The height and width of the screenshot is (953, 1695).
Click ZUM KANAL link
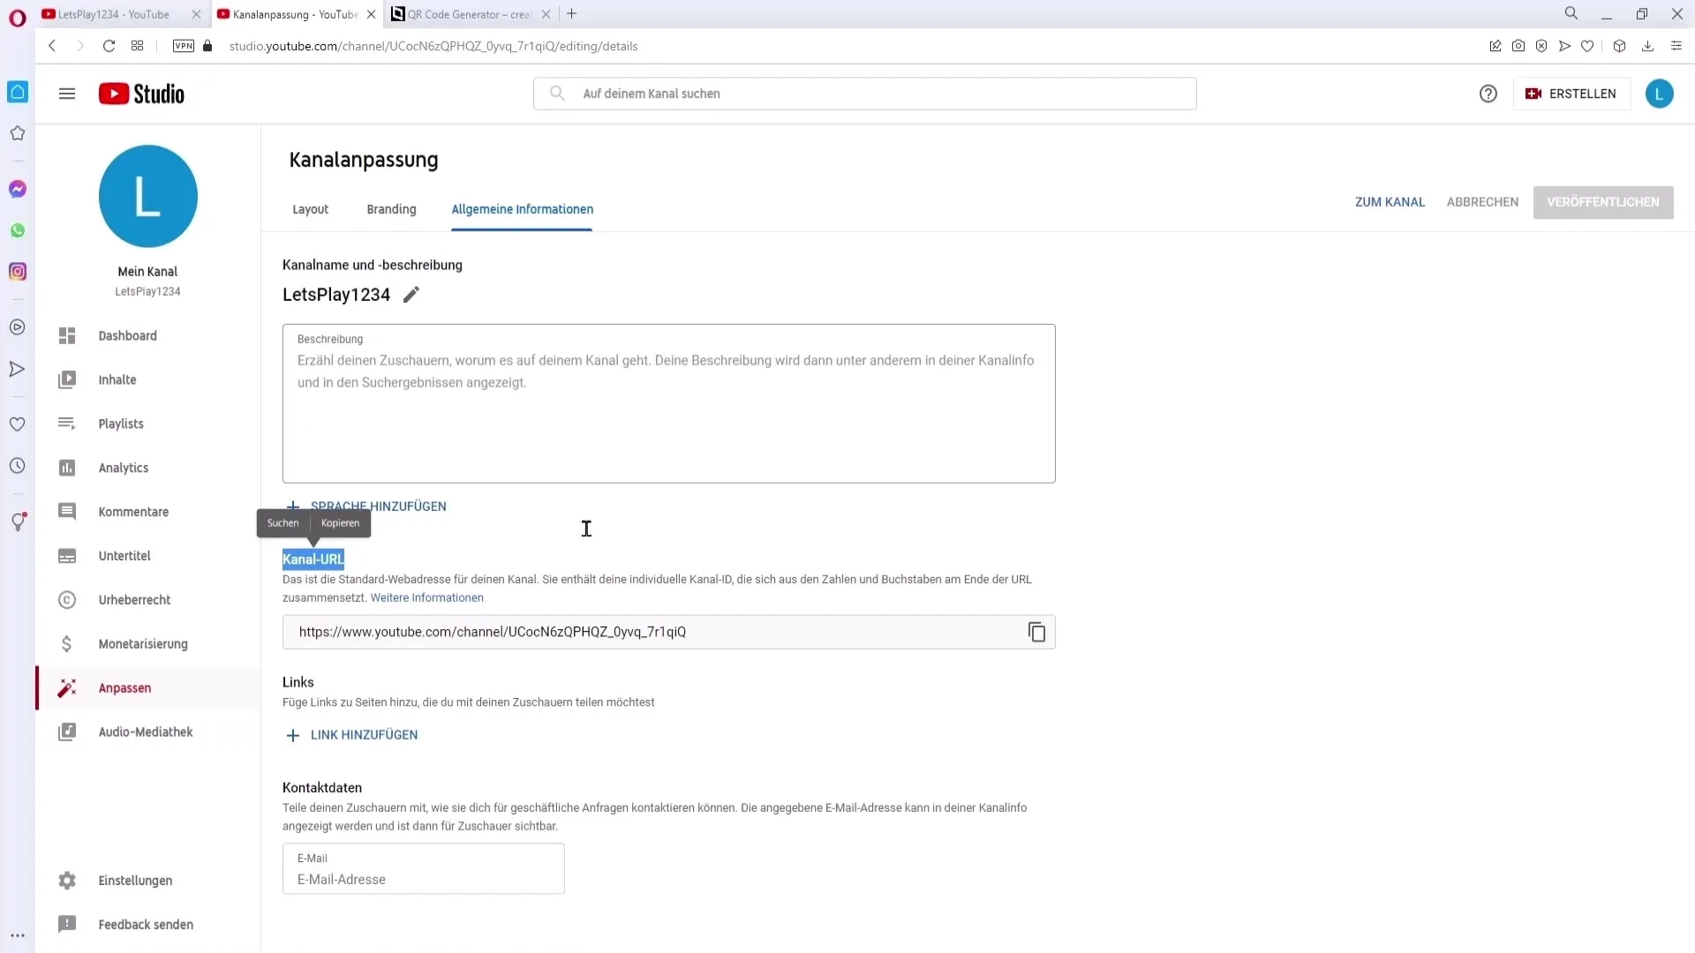[x=1390, y=202]
